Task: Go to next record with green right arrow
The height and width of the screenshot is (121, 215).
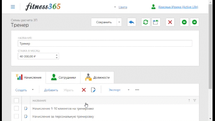Action: 194,22
